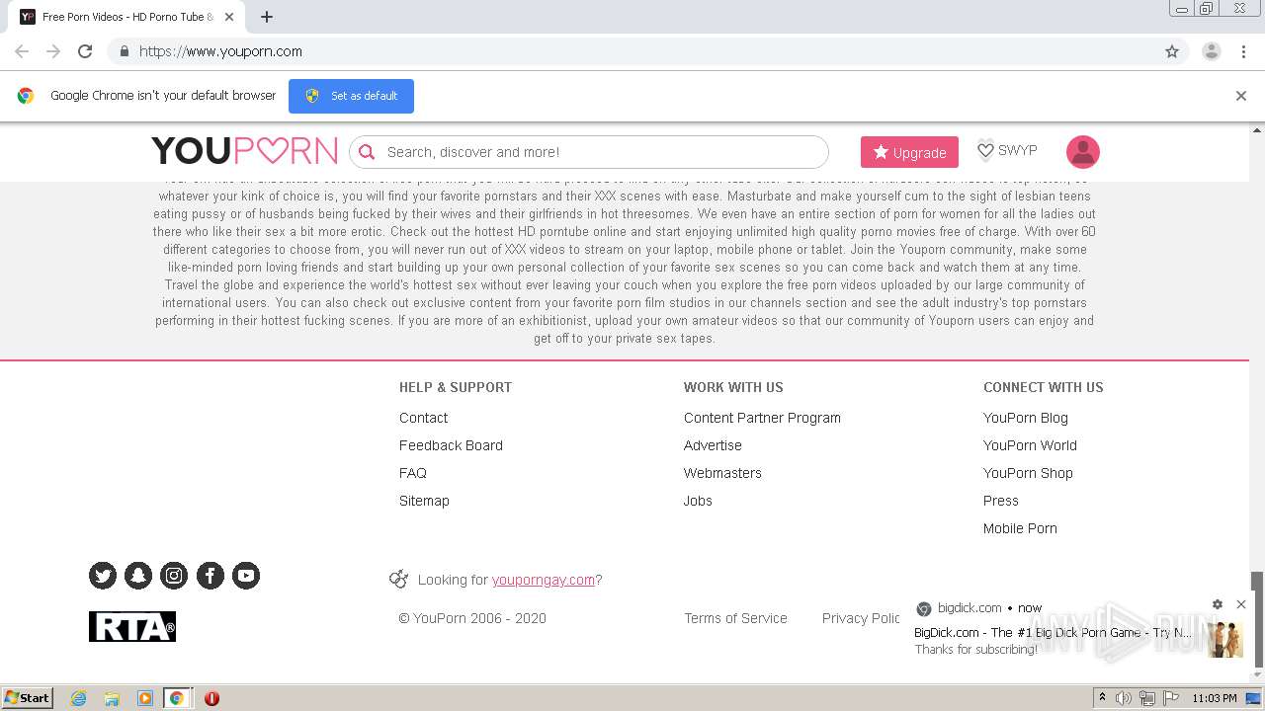
Task: Click the Action Center flag icon
Action: point(1171,698)
